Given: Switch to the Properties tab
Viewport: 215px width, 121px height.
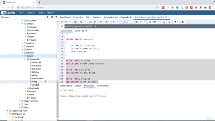Looking at the screenshot, I should coord(78,17).
